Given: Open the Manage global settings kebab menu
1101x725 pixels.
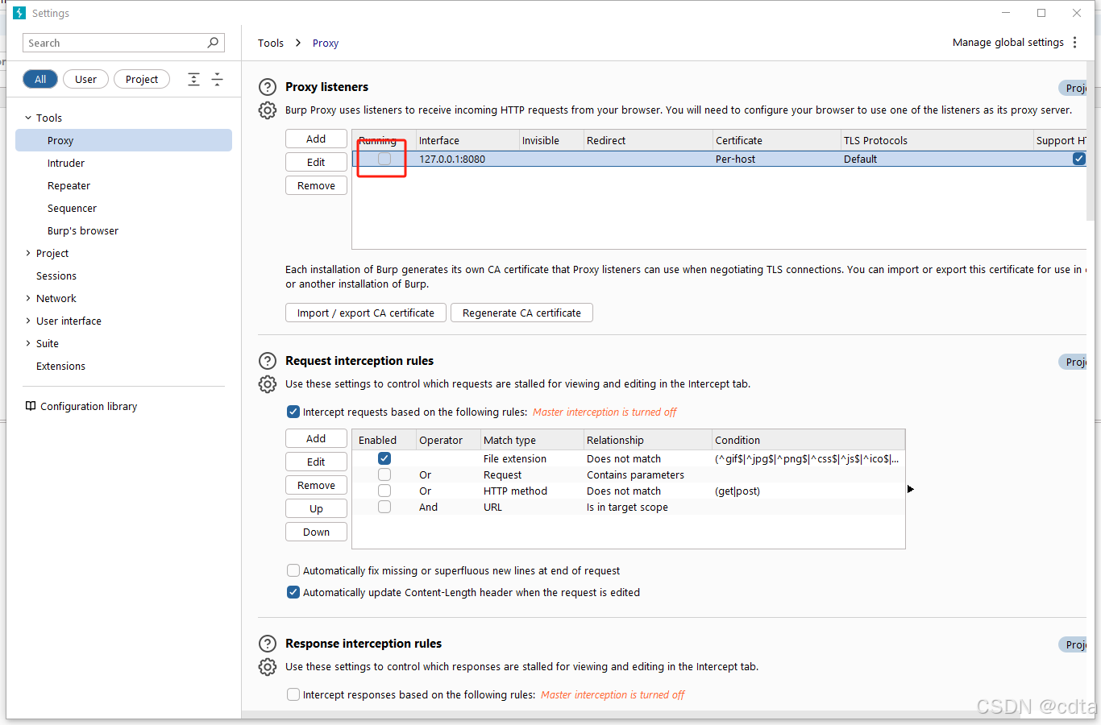Looking at the screenshot, I should [1074, 43].
